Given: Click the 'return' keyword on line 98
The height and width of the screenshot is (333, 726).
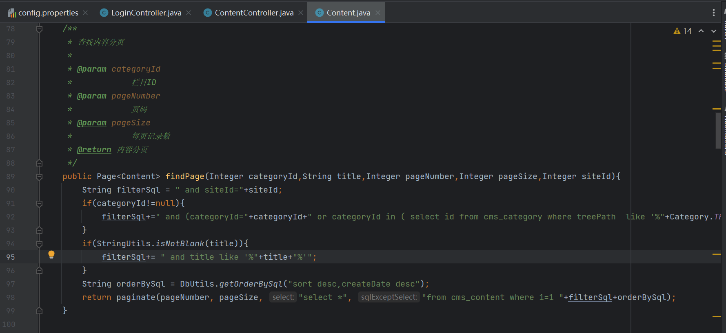Looking at the screenshot, I should pyautogui.click(x=97, y=297).
